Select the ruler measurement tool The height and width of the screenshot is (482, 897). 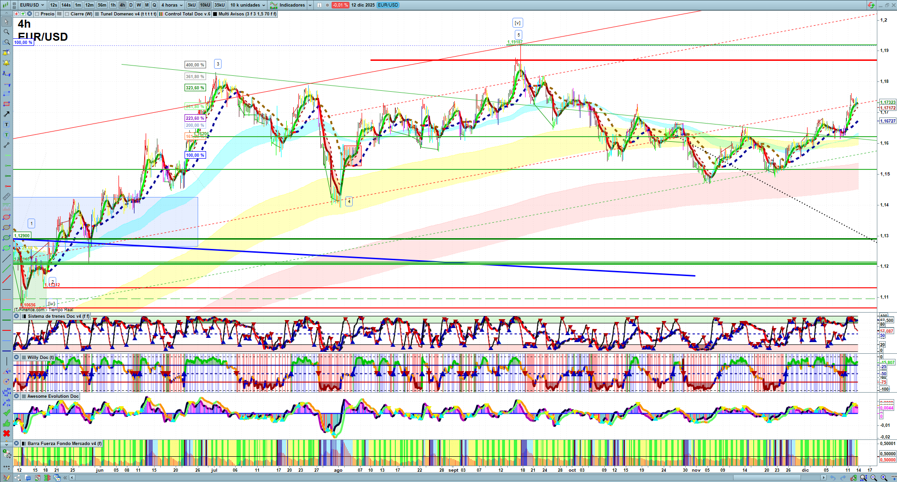[7, 197]
